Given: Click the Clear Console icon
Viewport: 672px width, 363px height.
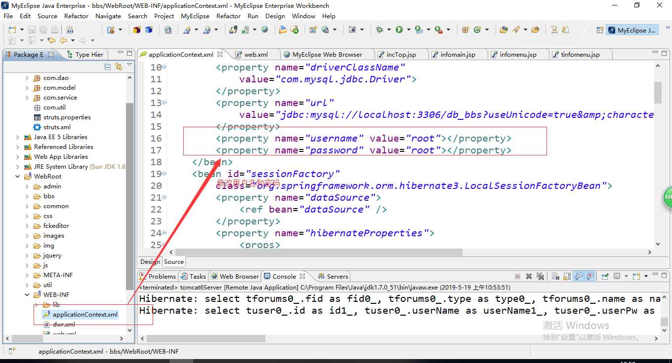Looking at the screenshot, I should tap(555, 276).
